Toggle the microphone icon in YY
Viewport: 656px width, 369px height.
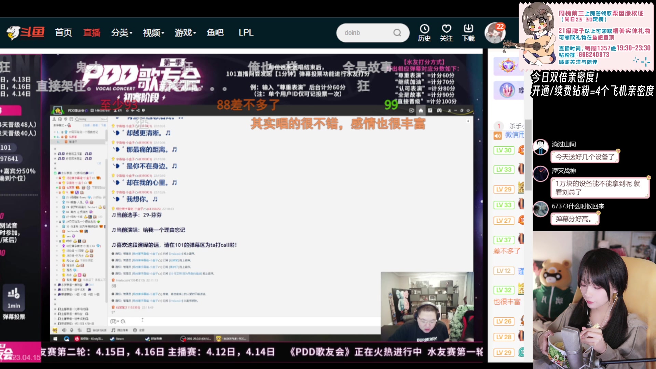(x=72, y=330)
